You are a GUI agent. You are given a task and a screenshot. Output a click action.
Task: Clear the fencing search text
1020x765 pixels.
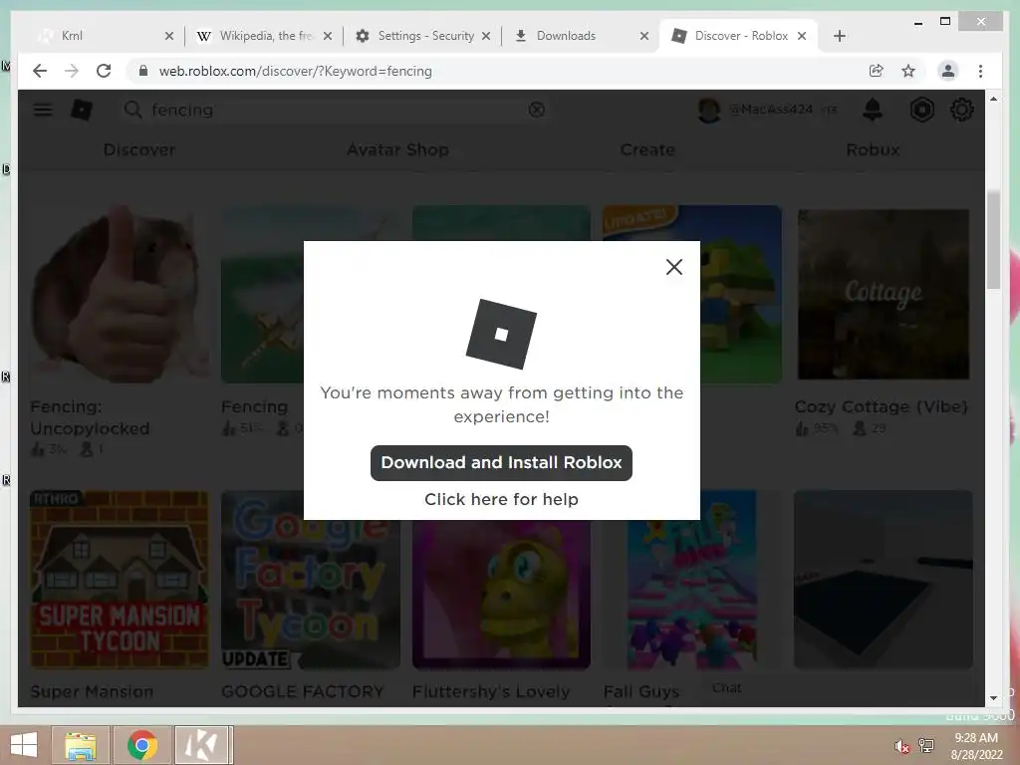coord(537,110)
